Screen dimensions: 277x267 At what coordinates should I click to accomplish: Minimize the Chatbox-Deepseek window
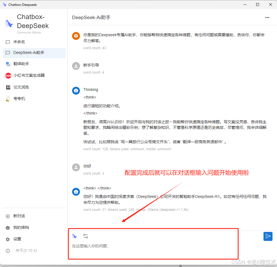coord(245,4)
